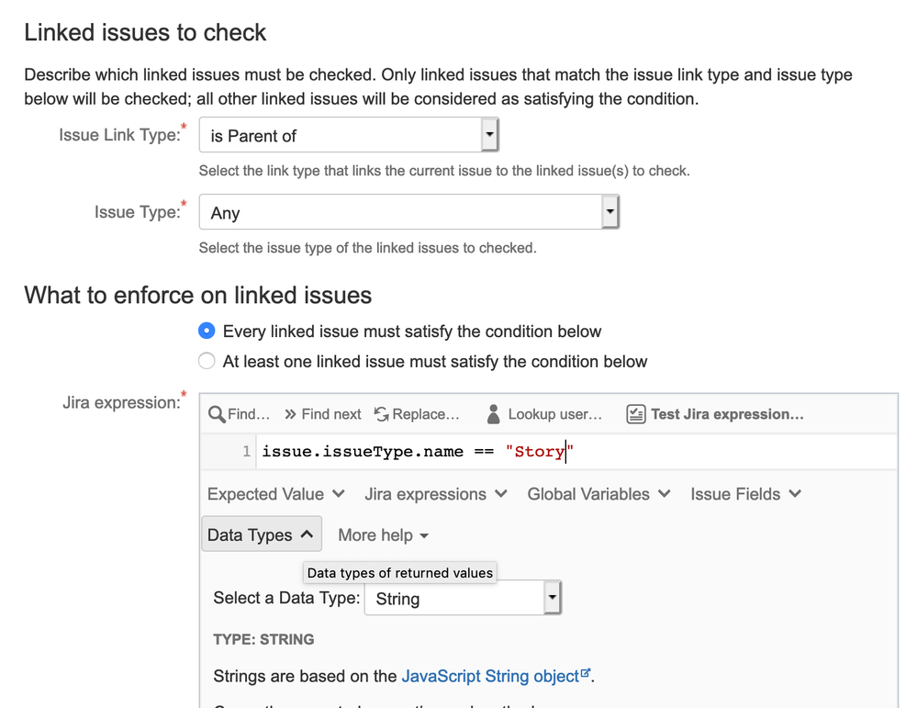This screenshot has width=917, height=708.
Task: Click into the Jira expression code editor
Action: point(576,451)
